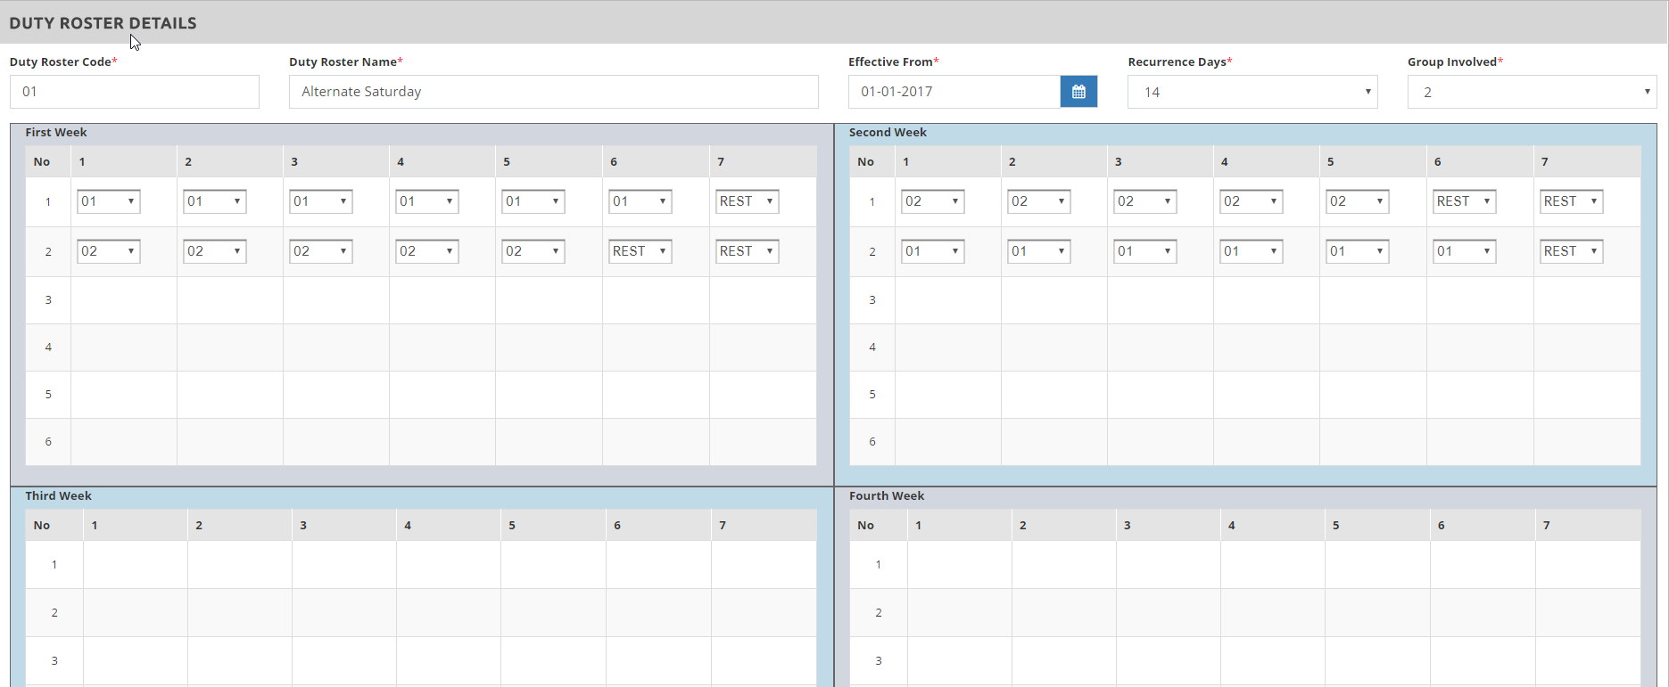The image size is (1669, 687).
Task: Click row number 6 in First Week table
Action: 48,441
